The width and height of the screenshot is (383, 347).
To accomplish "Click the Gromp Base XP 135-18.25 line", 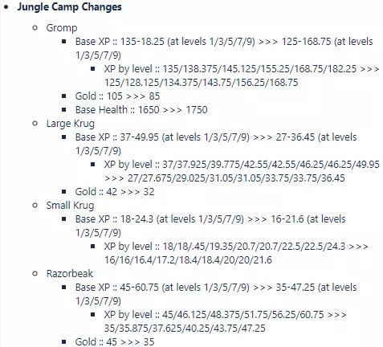I will click(224, 48).
